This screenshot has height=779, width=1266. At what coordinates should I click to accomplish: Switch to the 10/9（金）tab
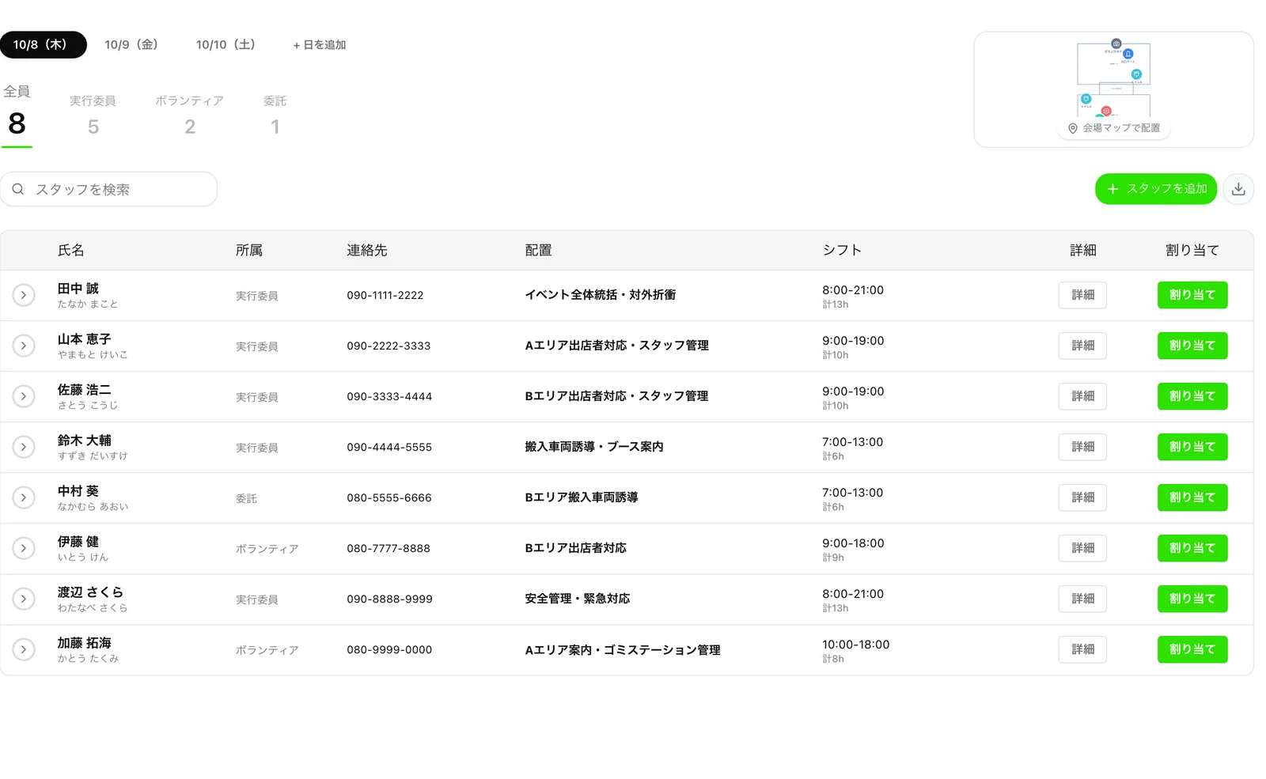[x=131, y=44]
